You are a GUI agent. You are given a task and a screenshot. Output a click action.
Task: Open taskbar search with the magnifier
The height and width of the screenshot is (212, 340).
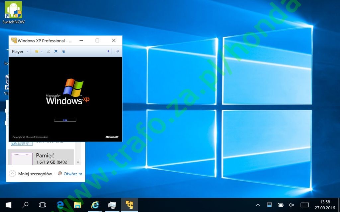[x=26, y=205]
